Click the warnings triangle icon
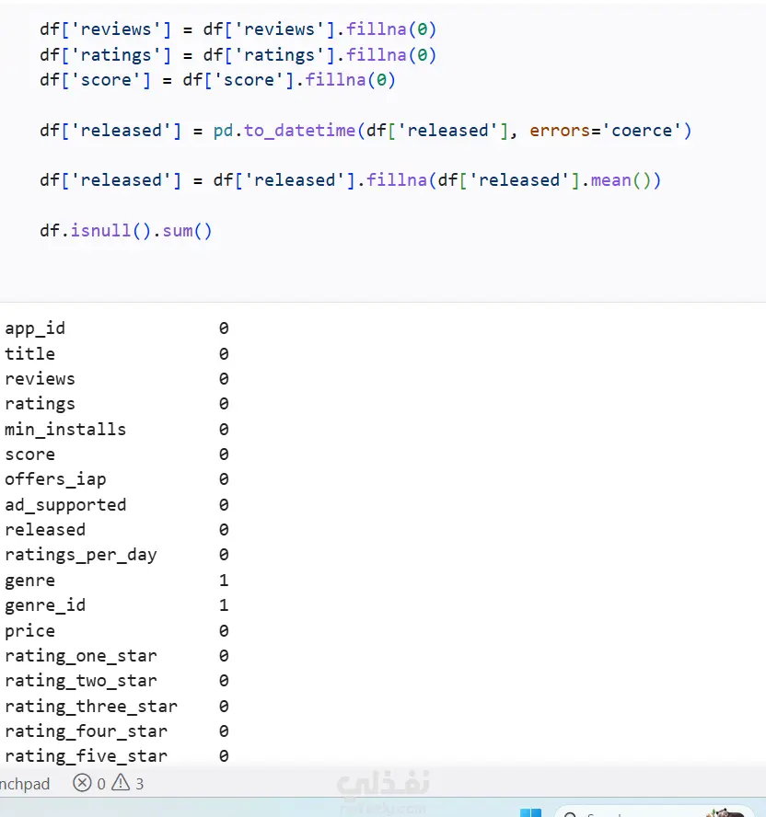Viewport: 766px width, 817px height. 121,782
